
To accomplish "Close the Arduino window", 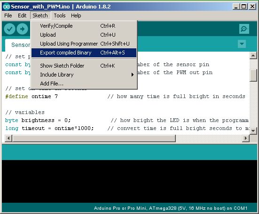I will click(252, 7).
